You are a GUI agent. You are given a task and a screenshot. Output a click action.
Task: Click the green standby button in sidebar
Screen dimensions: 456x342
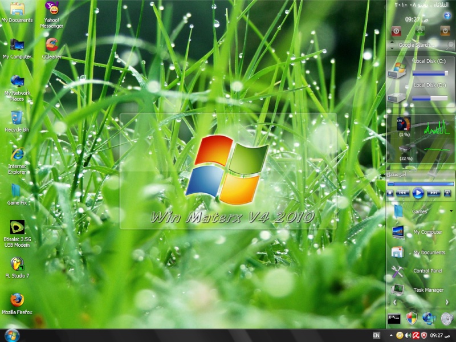click(420, 31)
